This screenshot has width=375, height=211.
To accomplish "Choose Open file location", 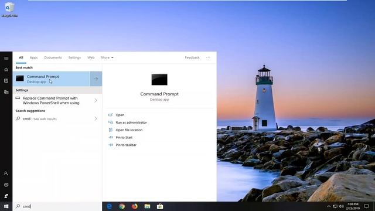I will pyautogui.click(x=129, y=130).
